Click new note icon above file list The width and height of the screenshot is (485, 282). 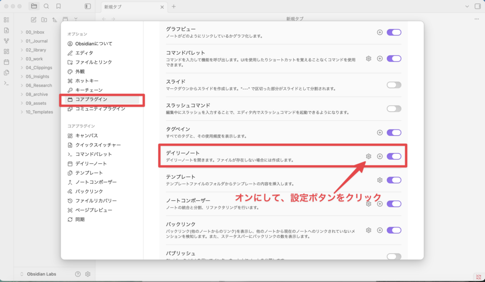34,20
